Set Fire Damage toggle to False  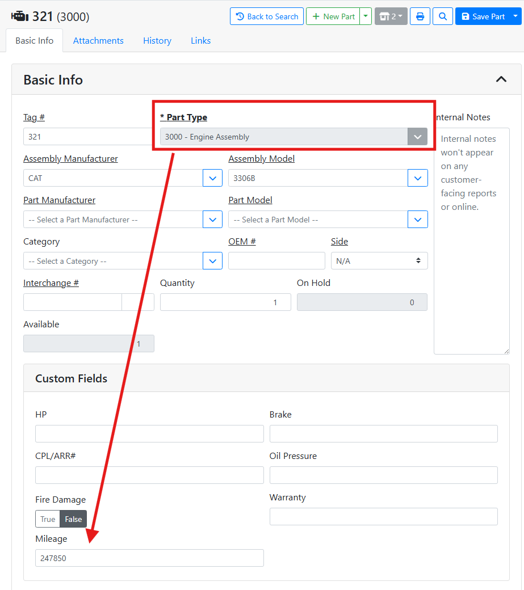click(x=73, y=519)
